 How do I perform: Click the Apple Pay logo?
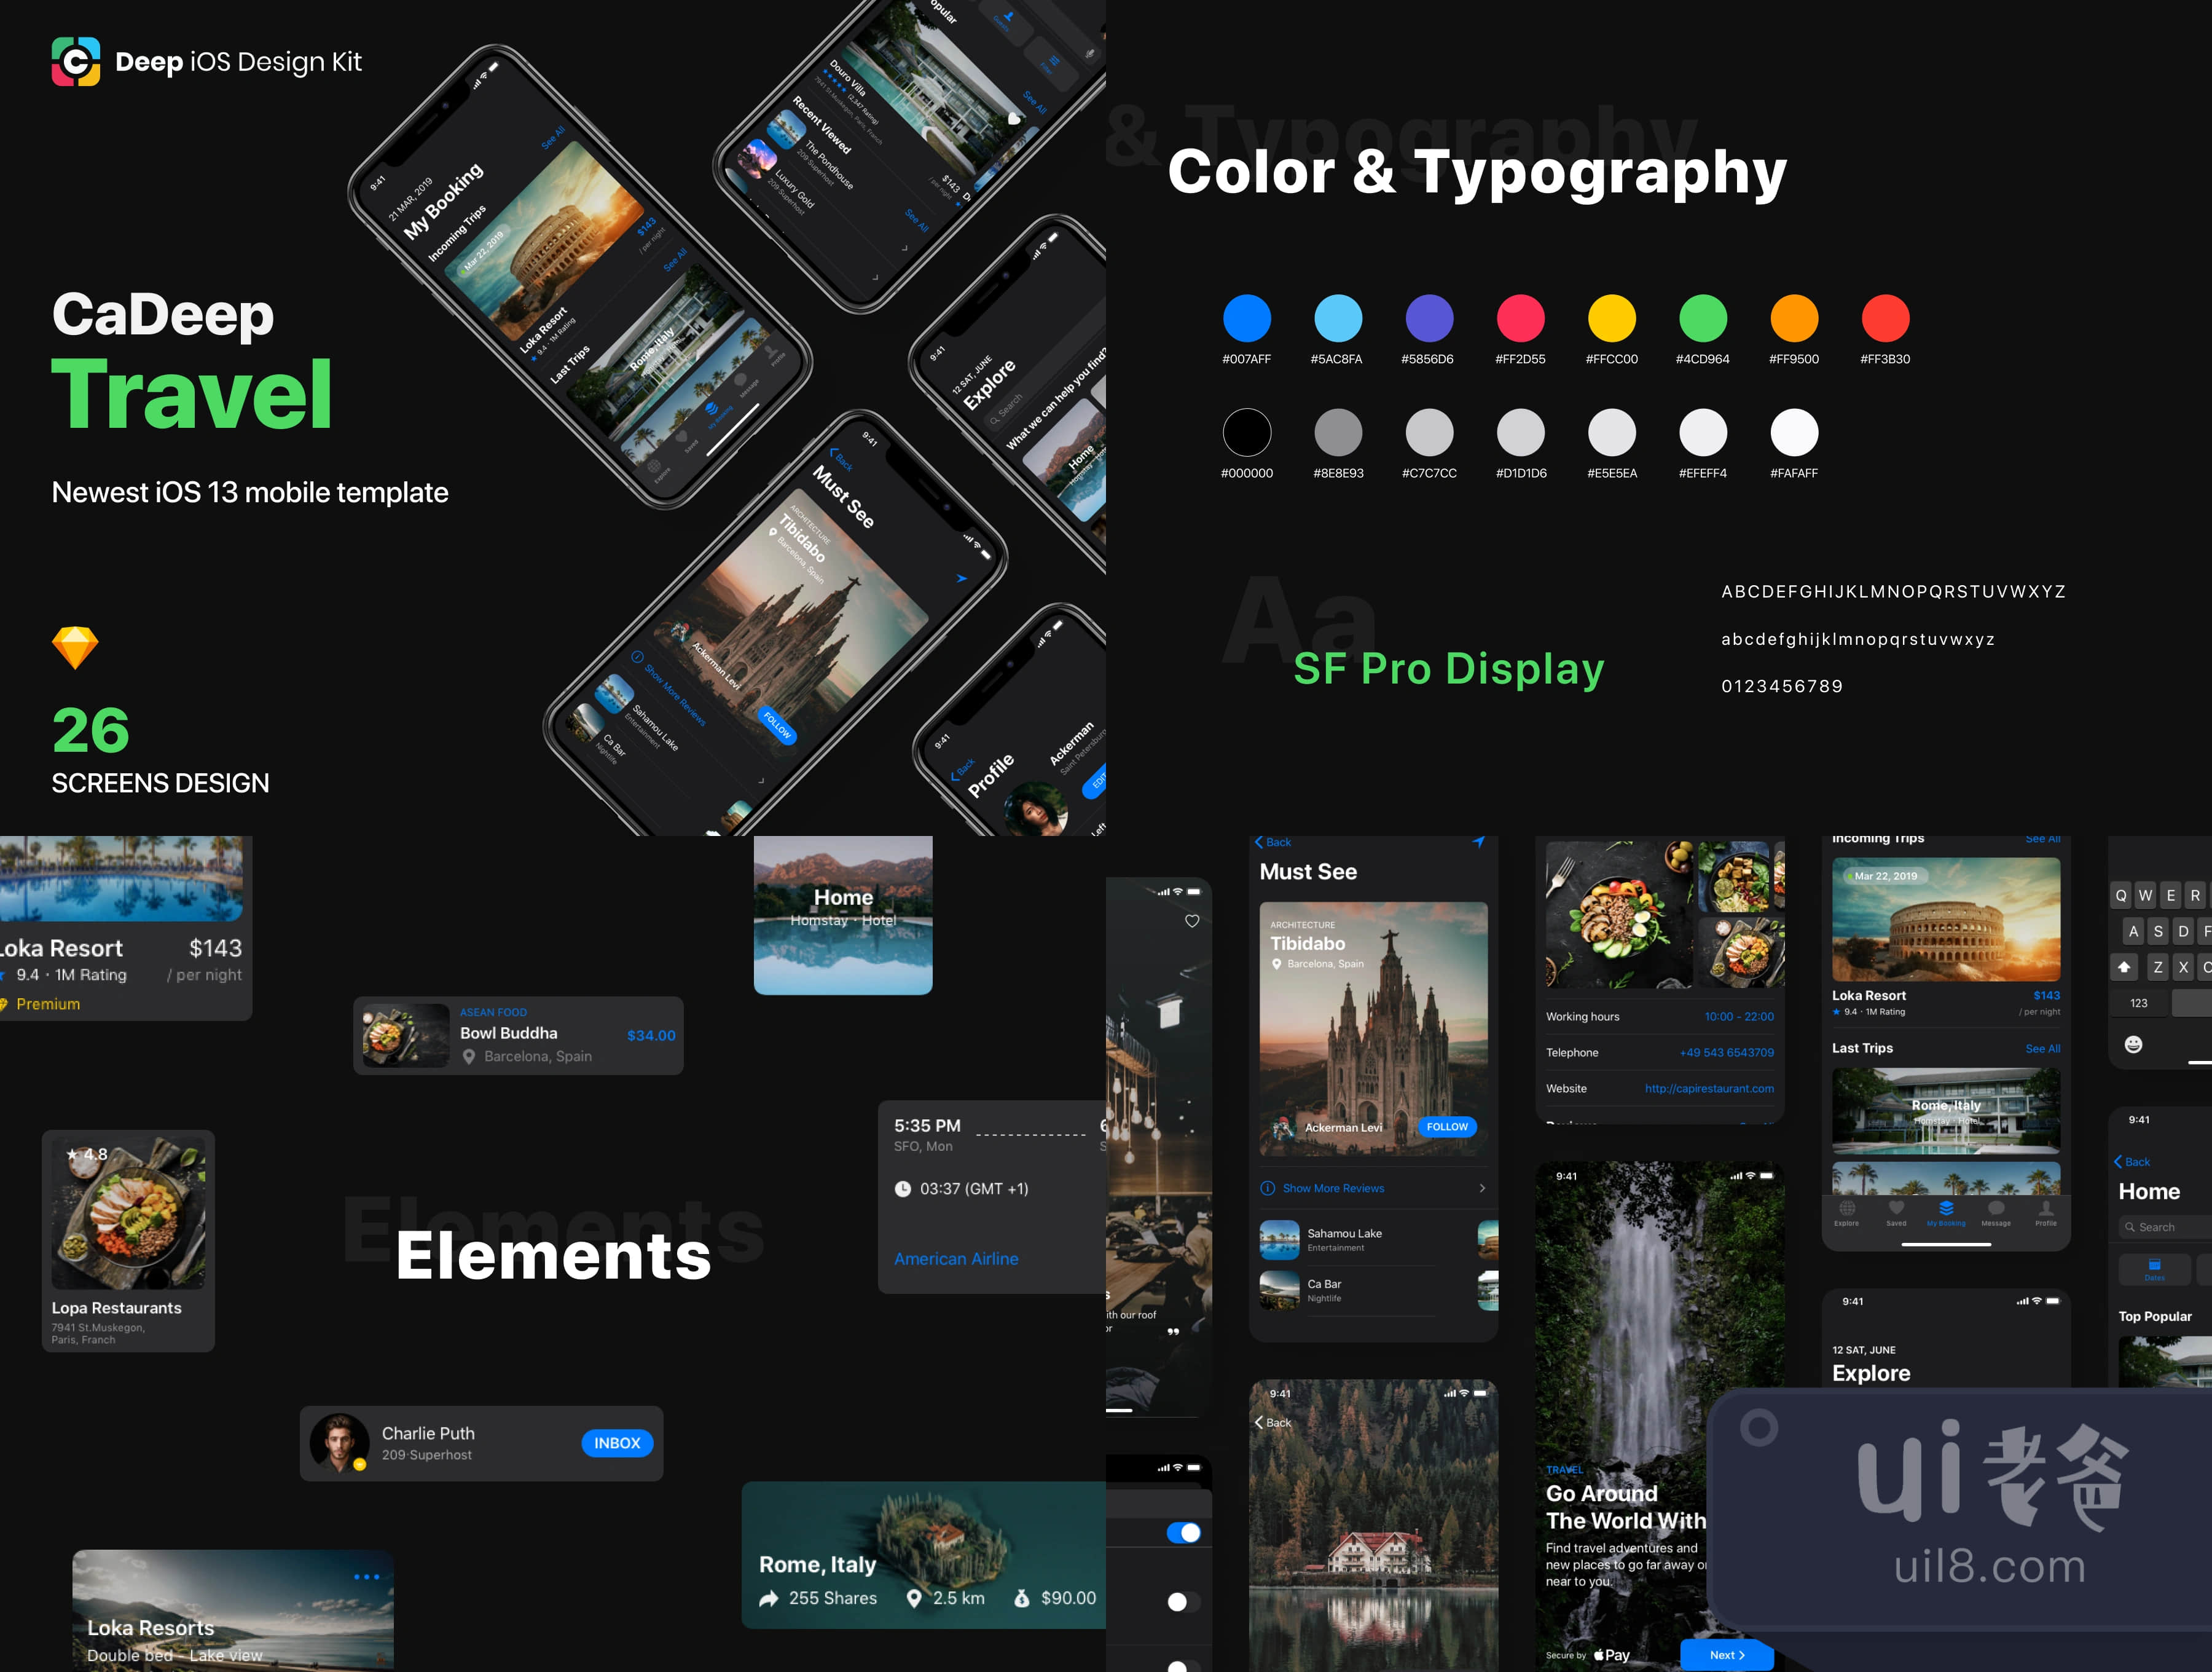(x=1611, y=1655)
